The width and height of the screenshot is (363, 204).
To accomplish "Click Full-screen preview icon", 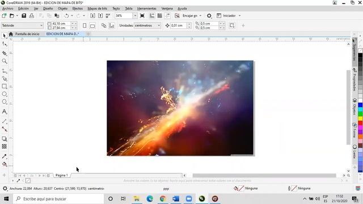I will 142,16.
